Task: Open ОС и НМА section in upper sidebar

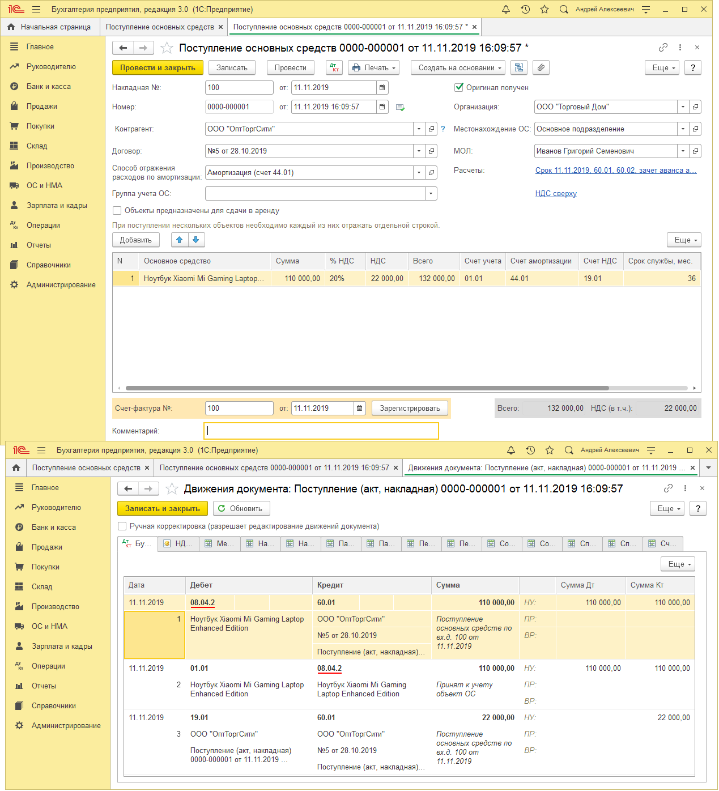Action: click(x=44, y=186)
